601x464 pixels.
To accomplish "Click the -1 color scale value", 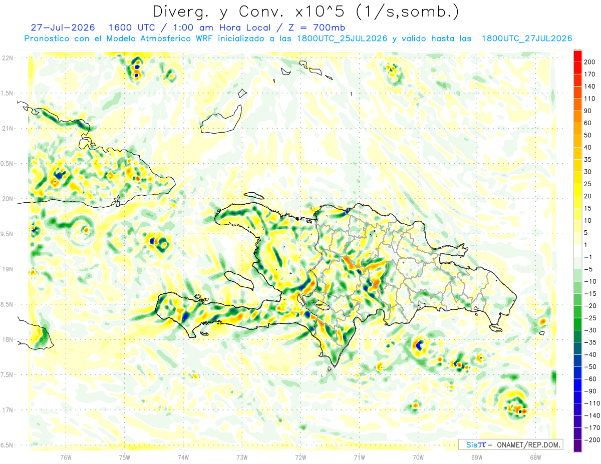I will (589, 257).
